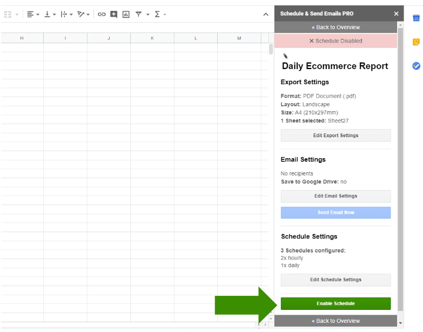Click the insert chart icon

click(x=126, y=14)
